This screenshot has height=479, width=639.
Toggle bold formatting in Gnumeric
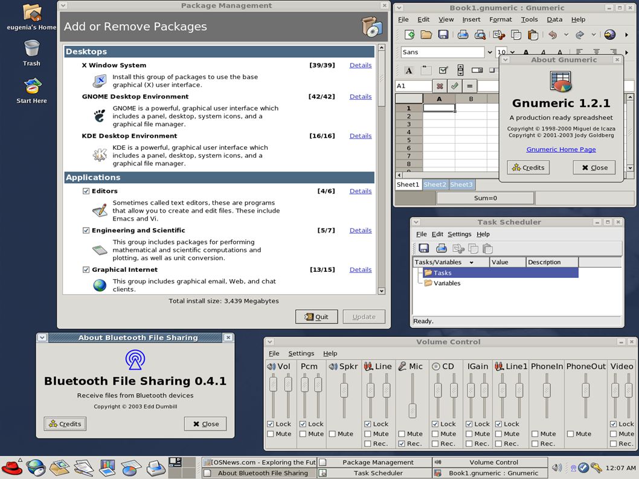point(526,52)
